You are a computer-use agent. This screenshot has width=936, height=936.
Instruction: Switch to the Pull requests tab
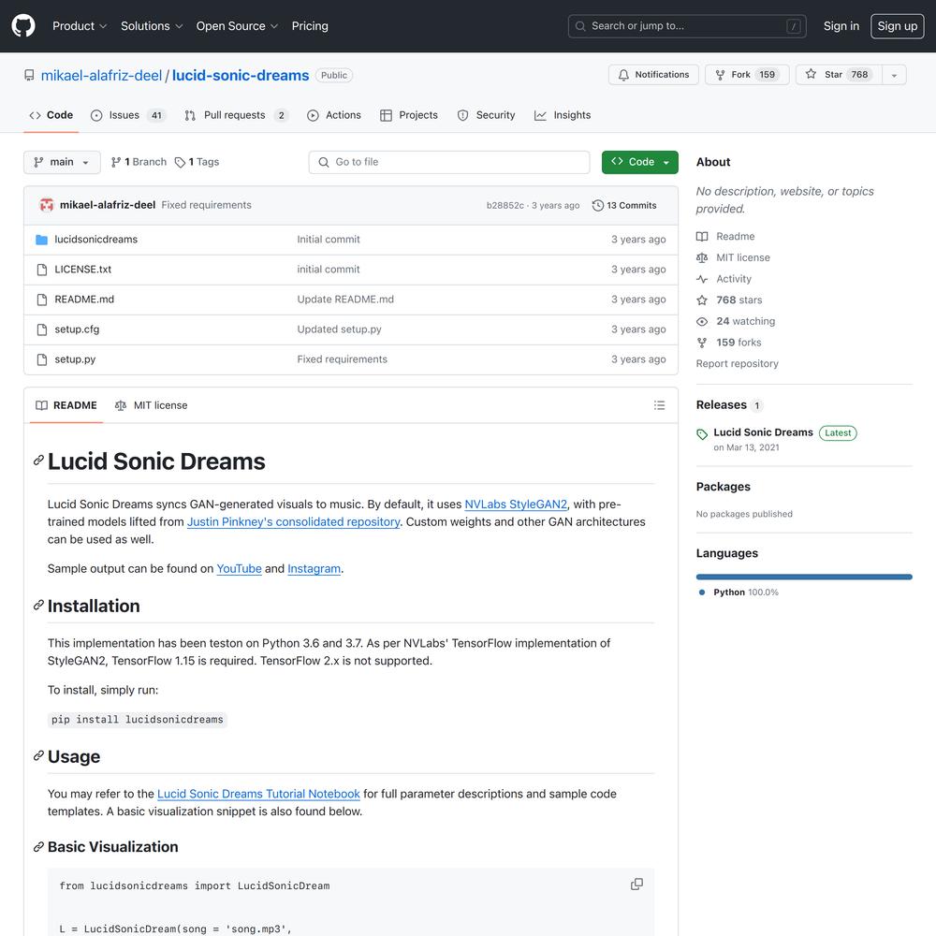pos(237,115)
